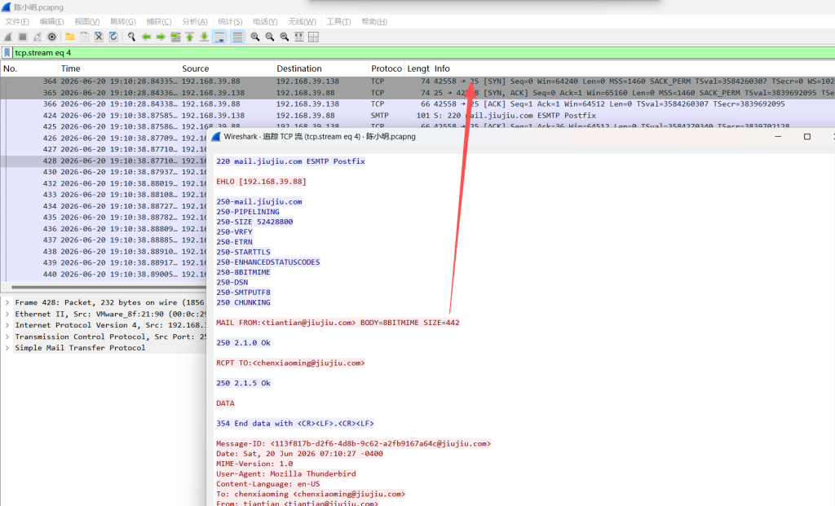Open the 电话(Y) menu
The height and width of the screenshot is (506, 835).
pos(265,21)
